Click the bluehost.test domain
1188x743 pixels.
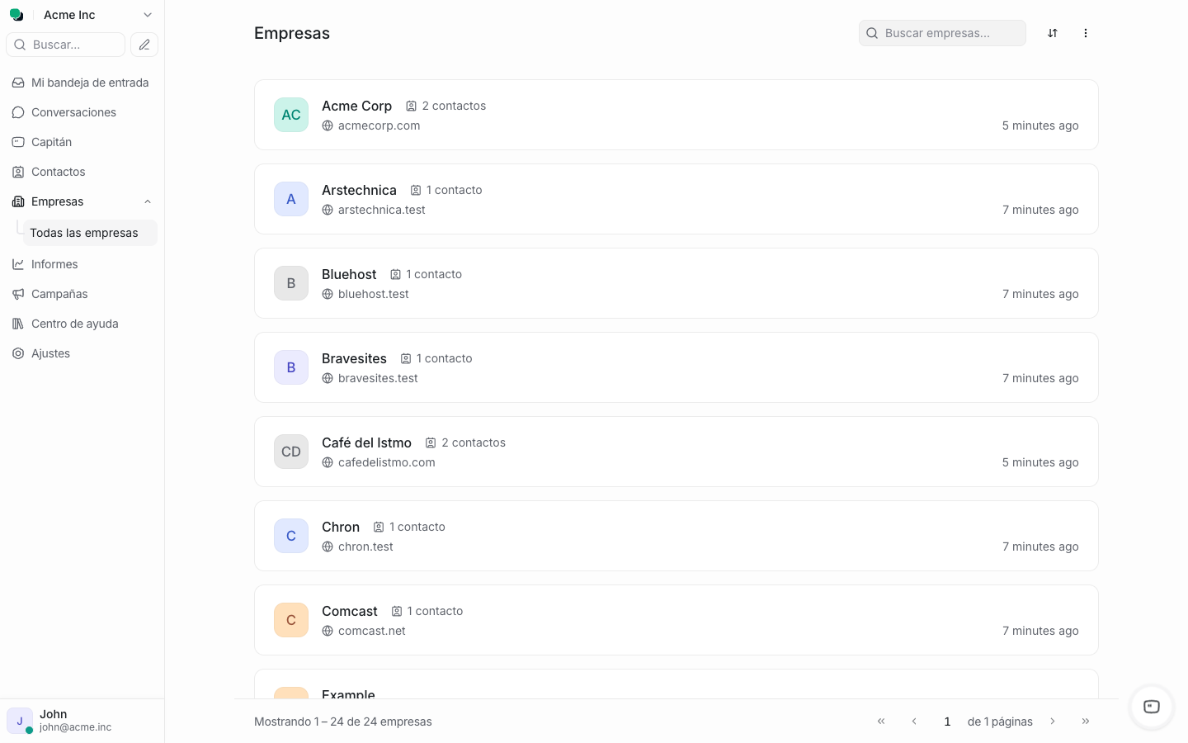click(x=373, y=294)
